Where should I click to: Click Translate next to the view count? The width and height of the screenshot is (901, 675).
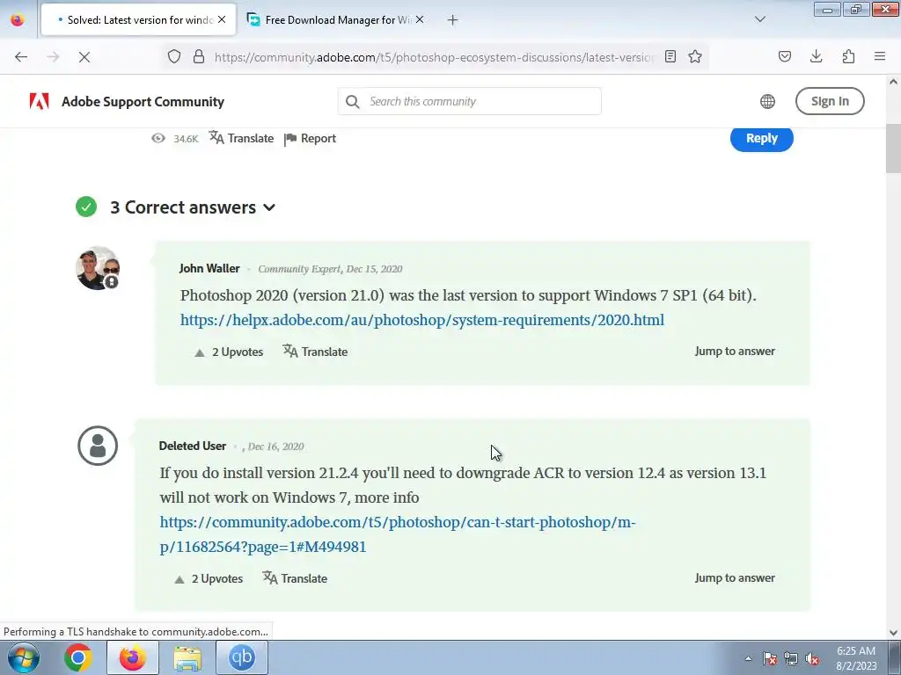pyautogui.click(x=241, y=138)
